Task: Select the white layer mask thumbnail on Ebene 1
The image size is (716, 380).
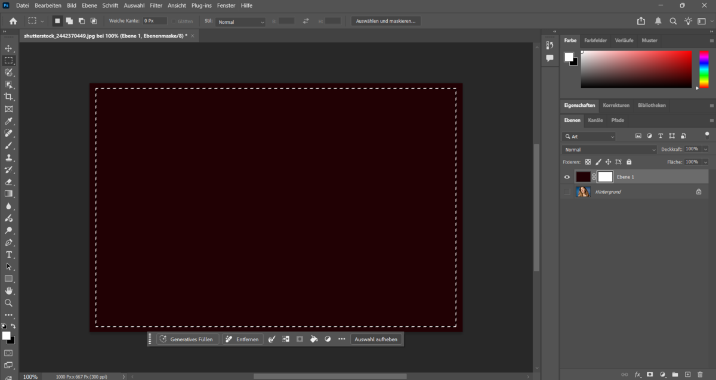Action: [x=604, y=177]
